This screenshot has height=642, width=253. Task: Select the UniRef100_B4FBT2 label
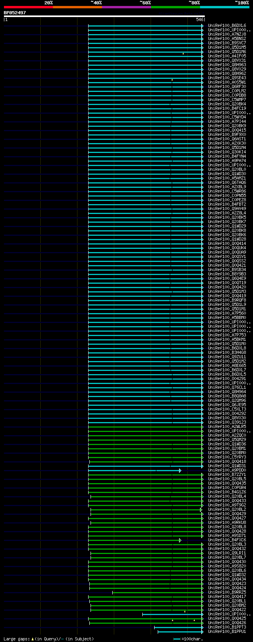(x=227, y=204)
